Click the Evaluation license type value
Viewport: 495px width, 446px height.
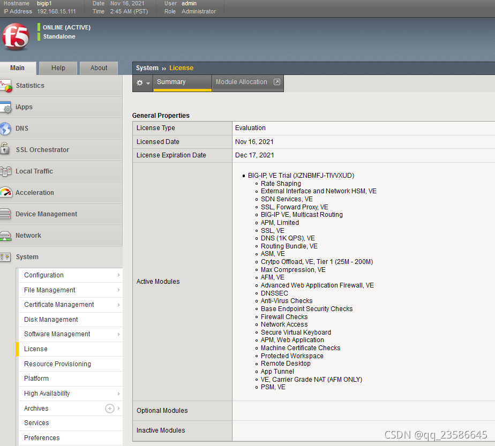(x=250, y=128)
